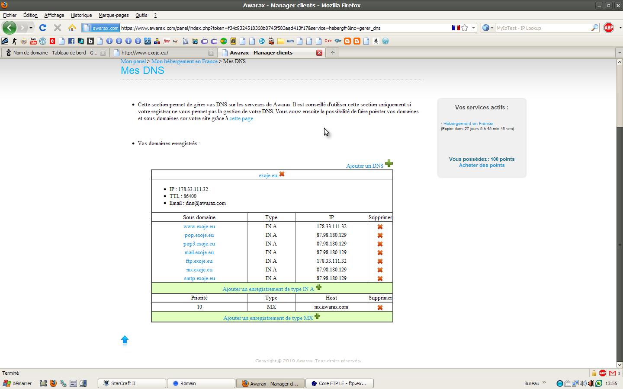Open the démarrer Start button
Image resolution: width=623 pixels, height=389 pixels.
pyautogui.click(x=18, y=383)
